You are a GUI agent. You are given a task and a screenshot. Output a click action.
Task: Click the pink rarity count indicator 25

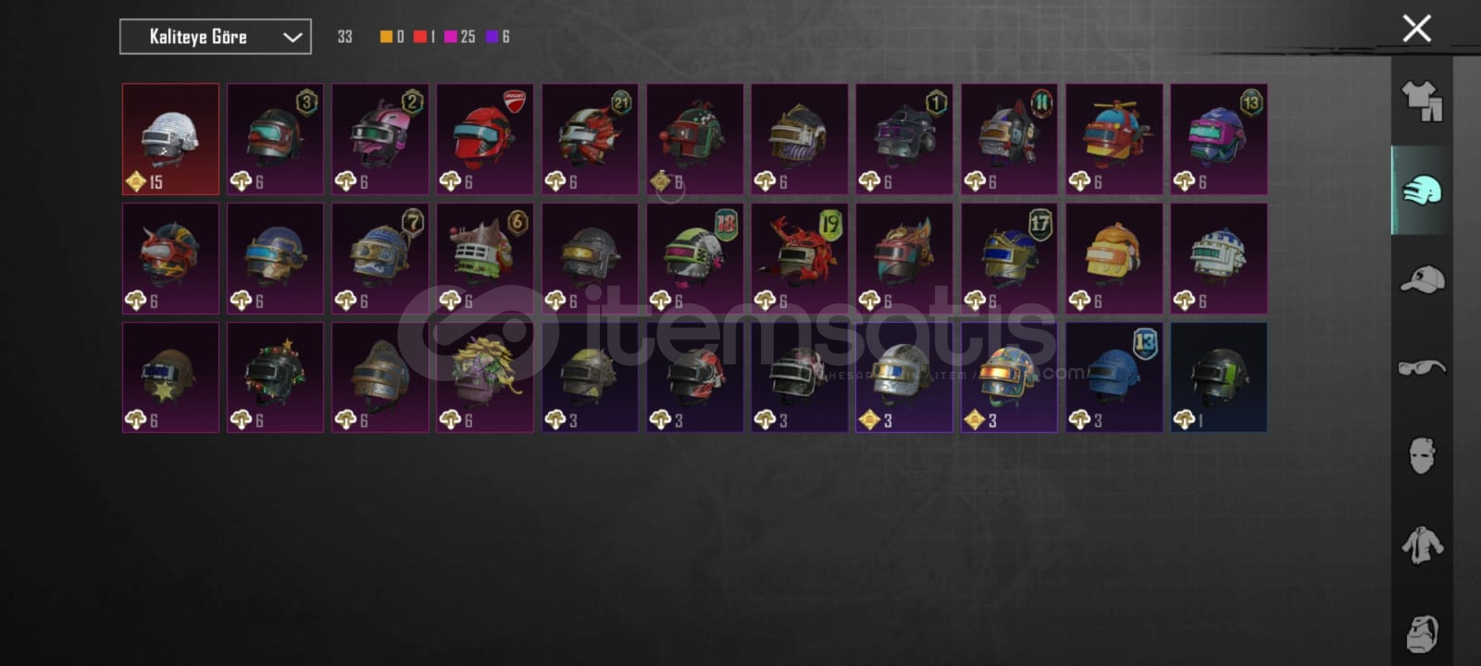460,37
